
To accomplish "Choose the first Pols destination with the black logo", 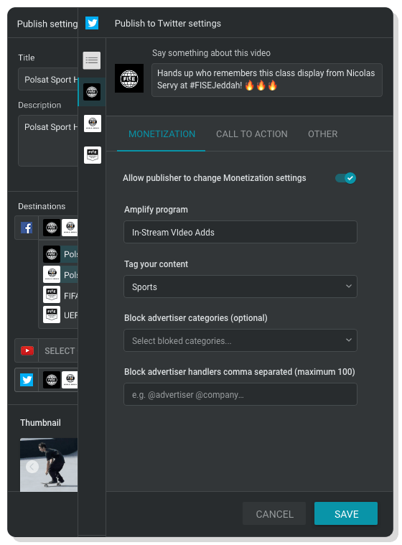I will click(x=60, y=254).
